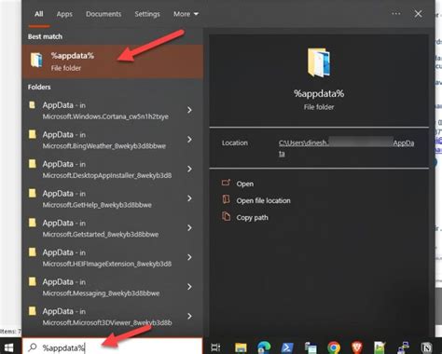This screenshot has height=354, width=442.
Task: Launch File Explorer from the taskbar
Action: tap(241, 347)
